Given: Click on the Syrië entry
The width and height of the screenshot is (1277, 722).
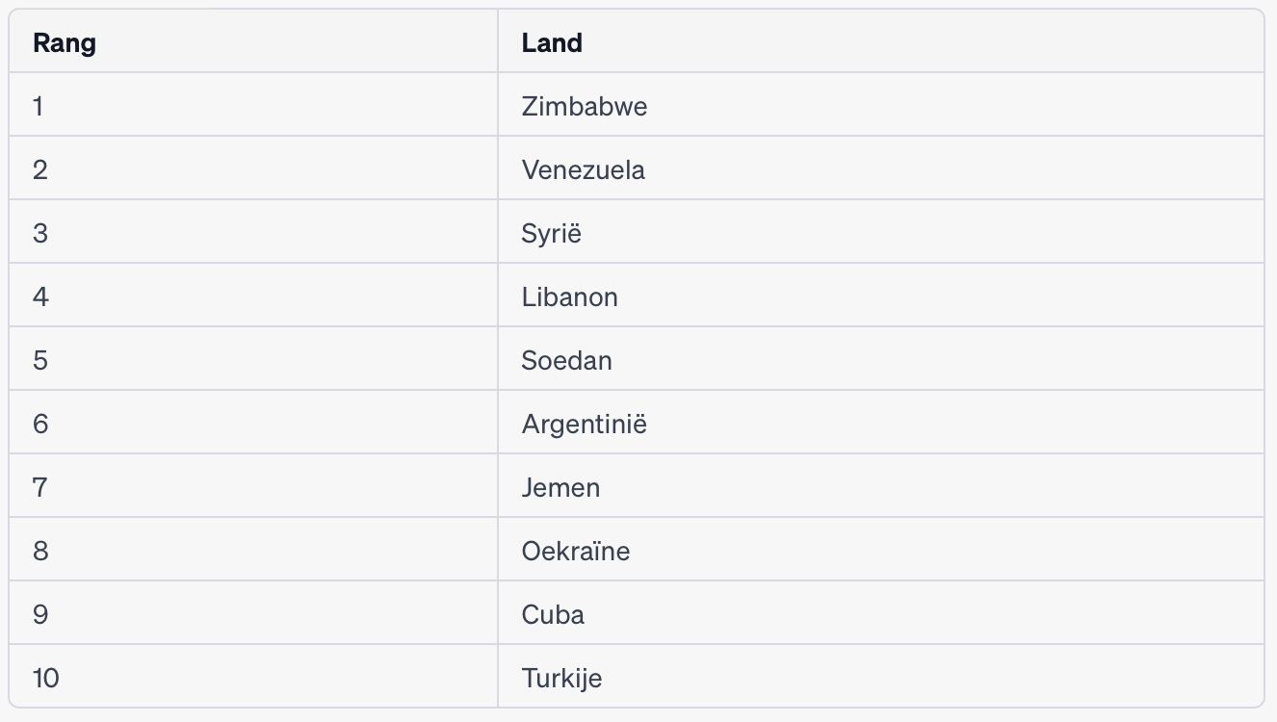Looking at the screenshot, I should [552, 234].
